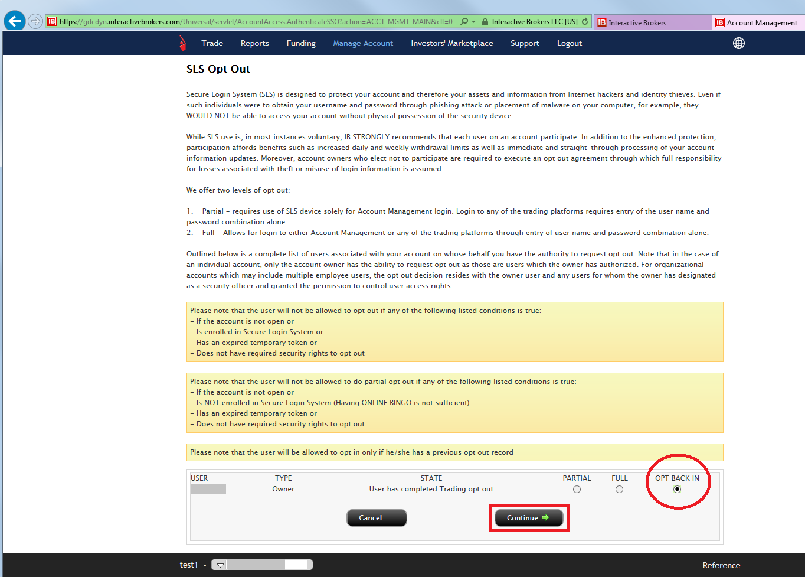Screen dimensions: 805x577
Task: Click the test1 label in footer
Action: pyautogui.click(x=189, y=565)
